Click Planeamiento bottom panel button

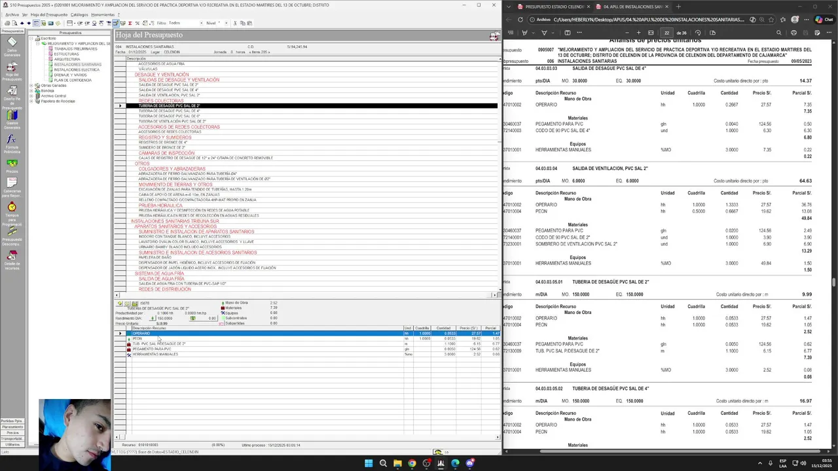[x=12, y=427]
